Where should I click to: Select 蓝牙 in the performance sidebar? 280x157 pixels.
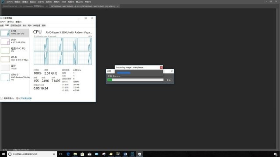[x=14, y=68]
